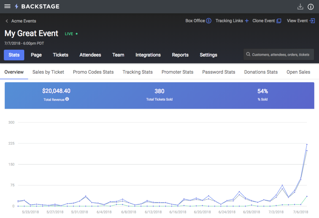Open the info icon in top bar
This screenshot has width=319, height=218.
(311, 7)
